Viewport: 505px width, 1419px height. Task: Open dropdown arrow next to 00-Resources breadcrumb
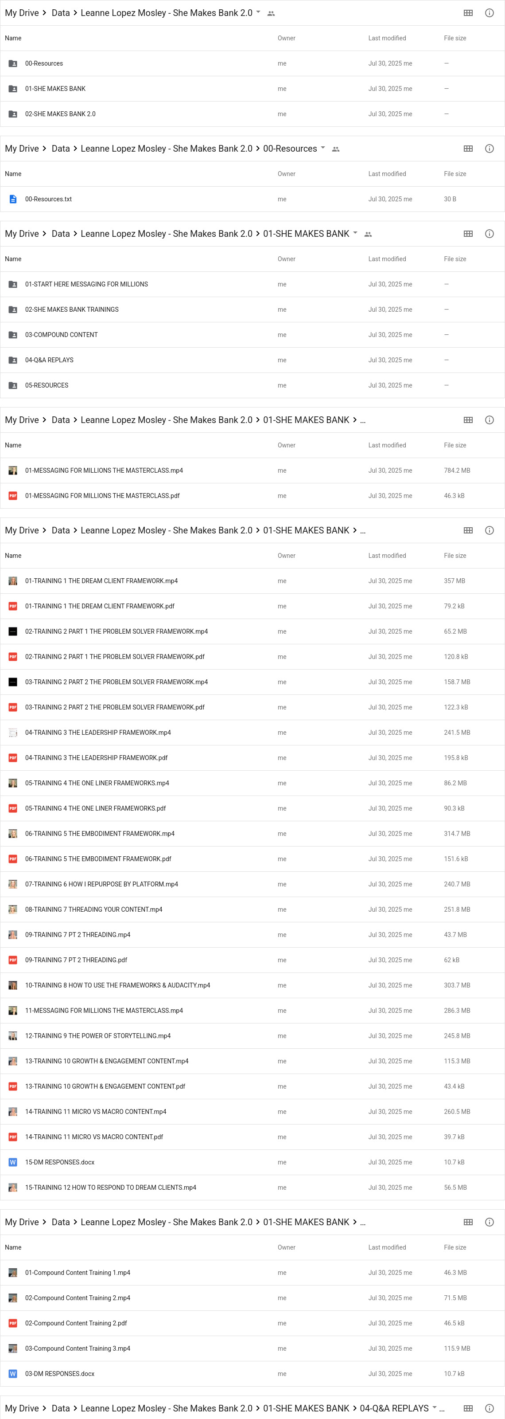point(323,148)
